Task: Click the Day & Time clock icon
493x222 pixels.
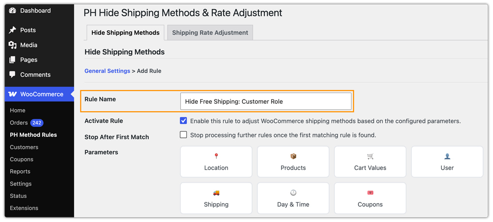Action: pos(293,193)
